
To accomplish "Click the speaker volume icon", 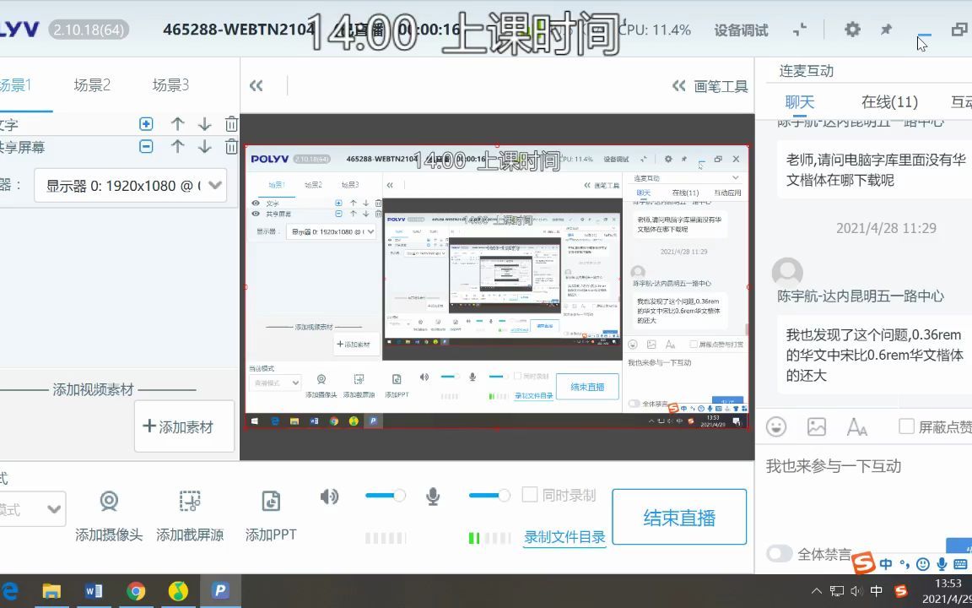I will [329, 496].
